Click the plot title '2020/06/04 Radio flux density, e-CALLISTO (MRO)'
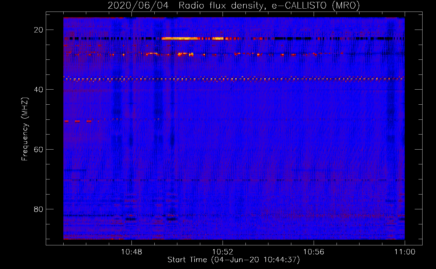 [234, 5]
